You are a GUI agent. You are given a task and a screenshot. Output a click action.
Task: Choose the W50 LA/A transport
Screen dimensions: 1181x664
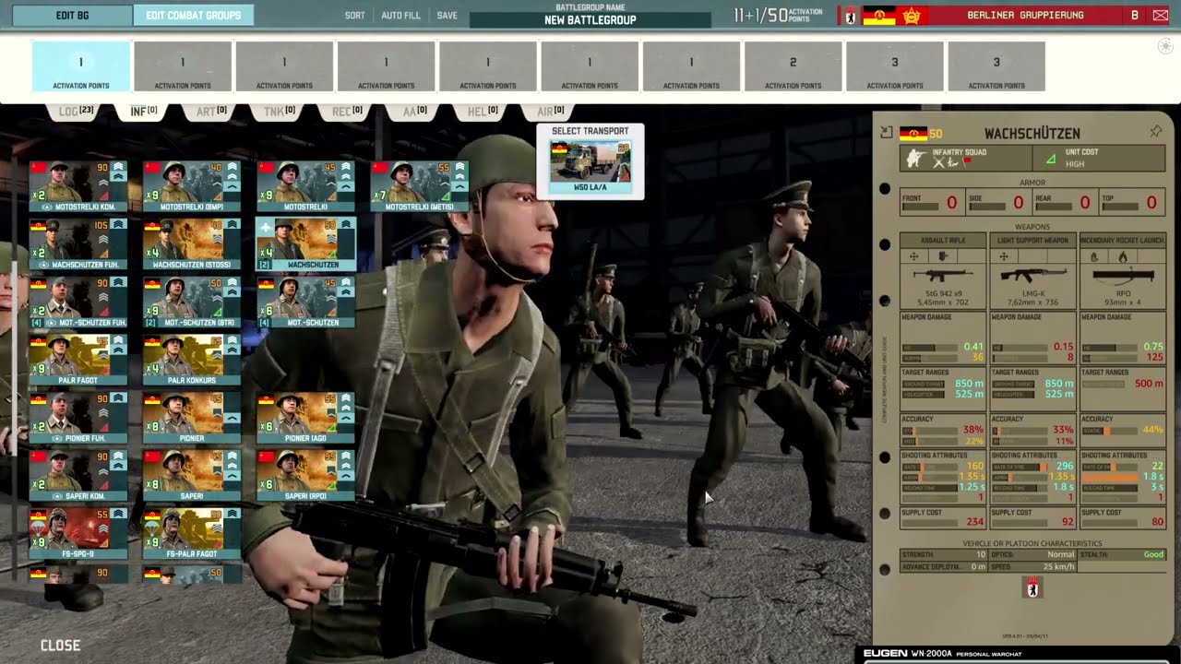point(590,167)
